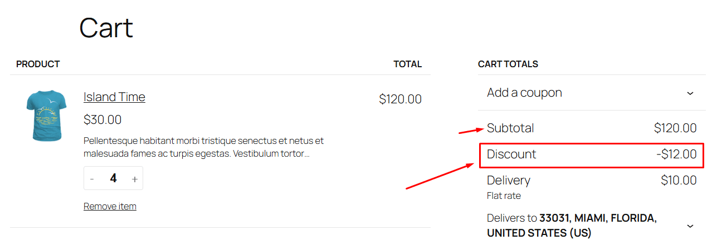Click the Delivers to Miami address text
Image resolution: width=717 pixels, height=250 pixels.
(x=571, y=226)
